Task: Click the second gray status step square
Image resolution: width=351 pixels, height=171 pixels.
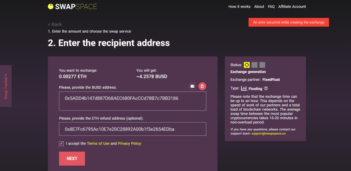Action: click(254, 65)
